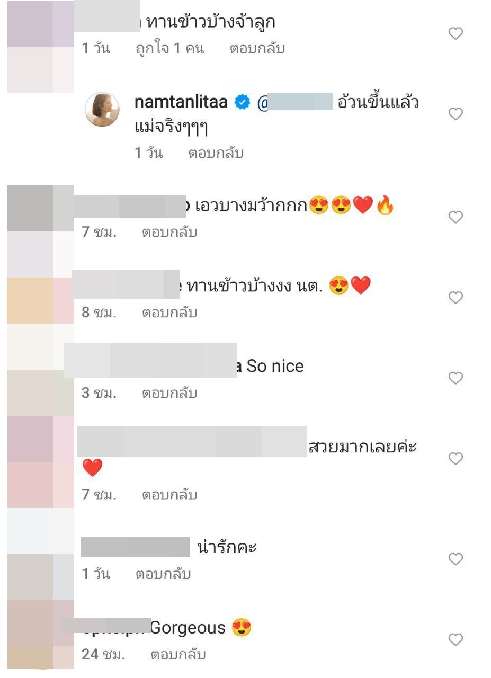Reply to สวยมากเลยค่ะ comment

pyautogui.click(x=169, y=495)
